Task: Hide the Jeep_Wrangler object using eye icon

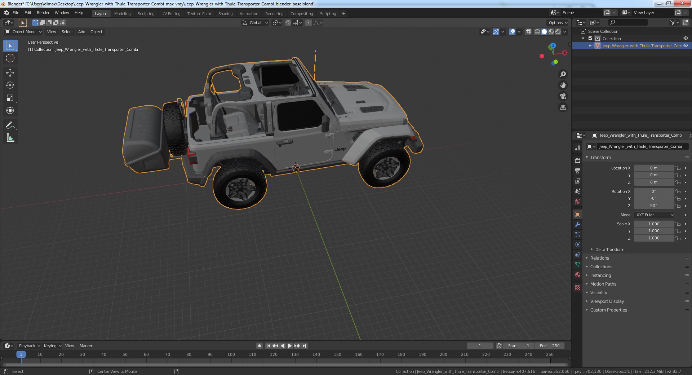Action: (x=686, y=45)
